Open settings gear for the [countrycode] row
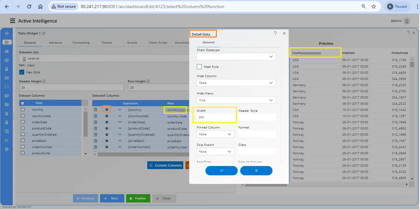This screenshot has width=420, height=209. pos(107,116)
